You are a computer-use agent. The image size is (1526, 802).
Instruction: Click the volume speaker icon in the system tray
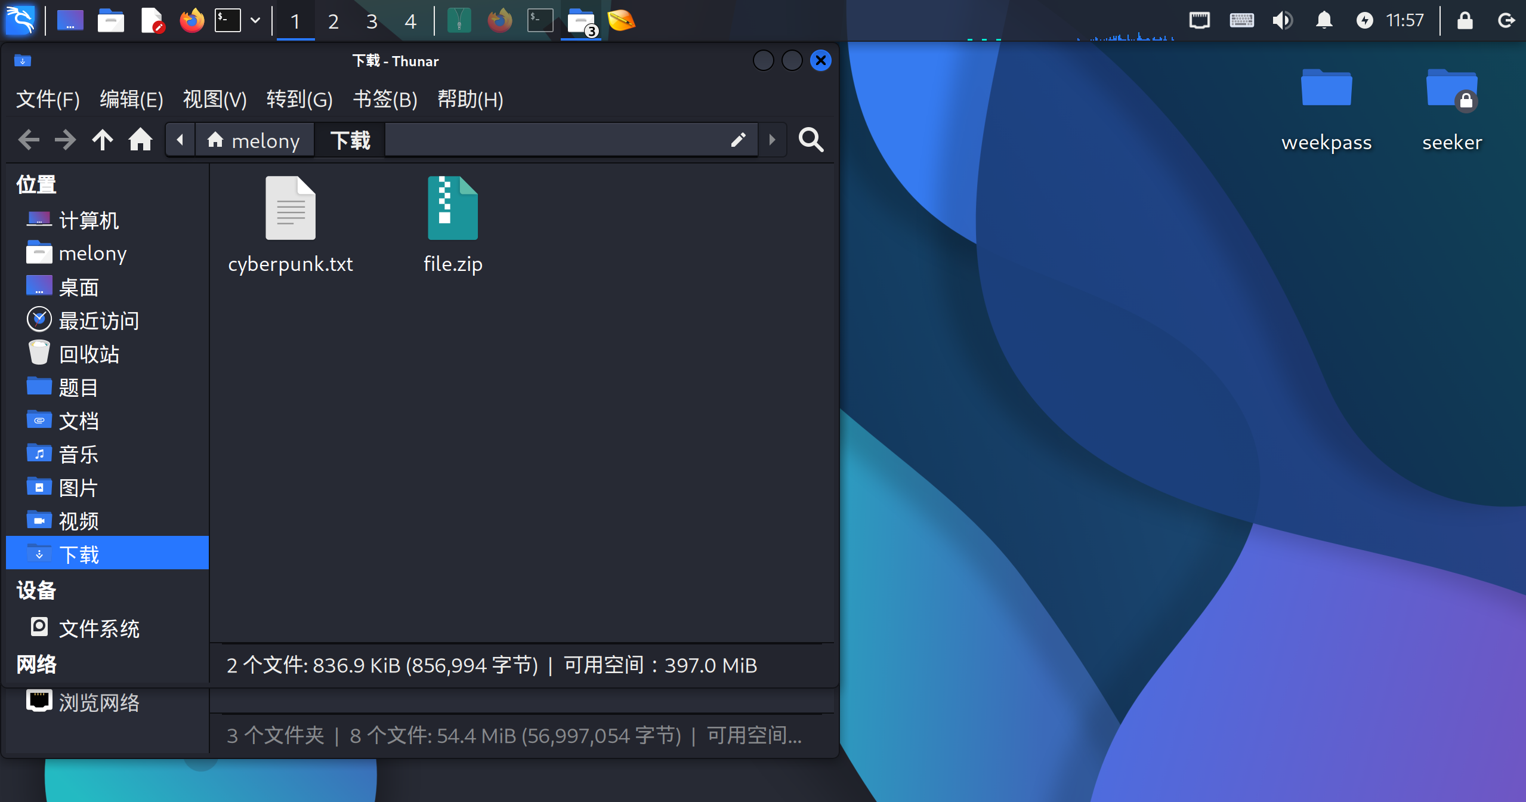point(1282,21)
